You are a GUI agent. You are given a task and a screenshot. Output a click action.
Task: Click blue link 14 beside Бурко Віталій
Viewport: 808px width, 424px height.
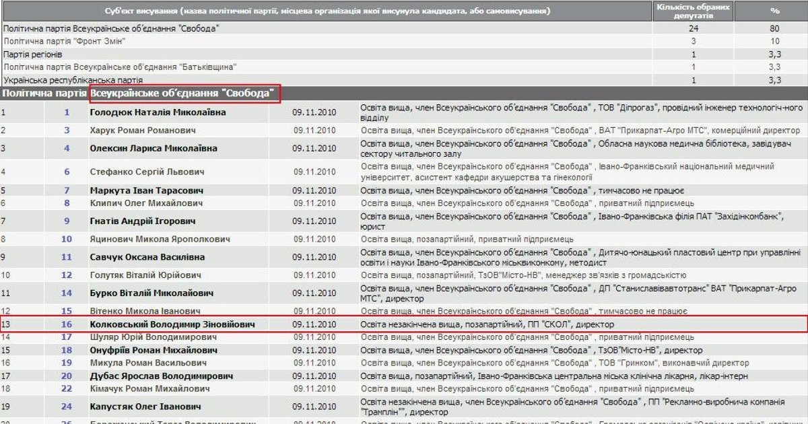[67, 293]
